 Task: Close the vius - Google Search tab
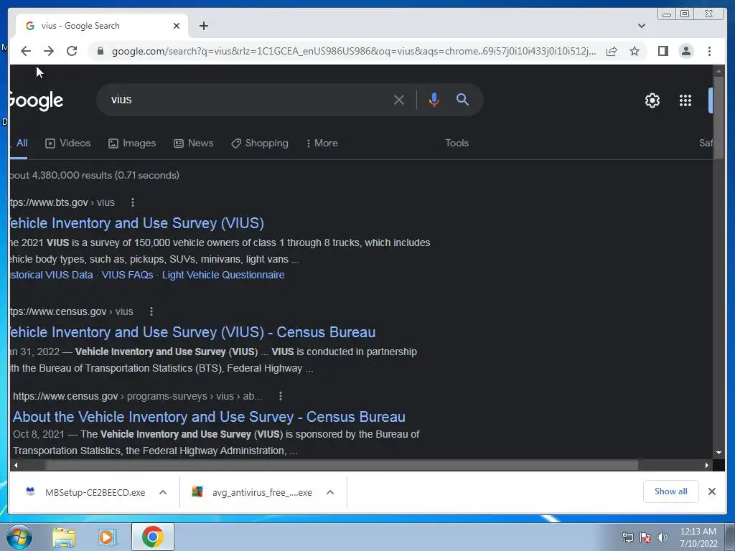pyautogui.click(x=177, y=26)
